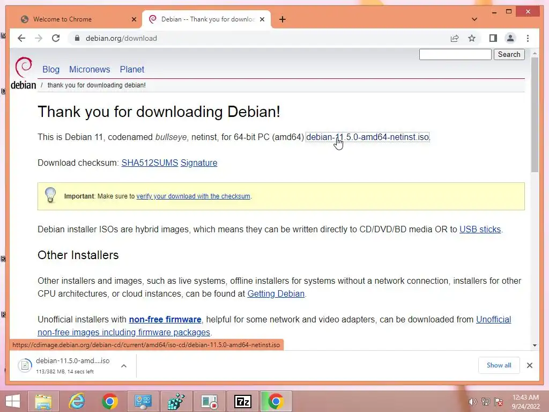Click the scrollbar down arrow

point(535,345)
